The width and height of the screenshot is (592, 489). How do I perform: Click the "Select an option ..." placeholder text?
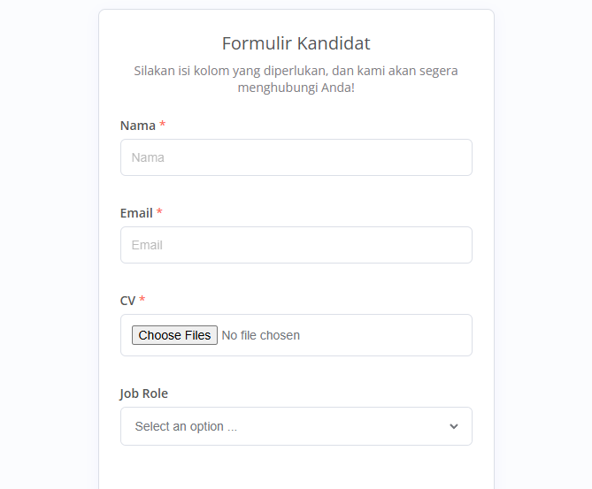[186, 426]
